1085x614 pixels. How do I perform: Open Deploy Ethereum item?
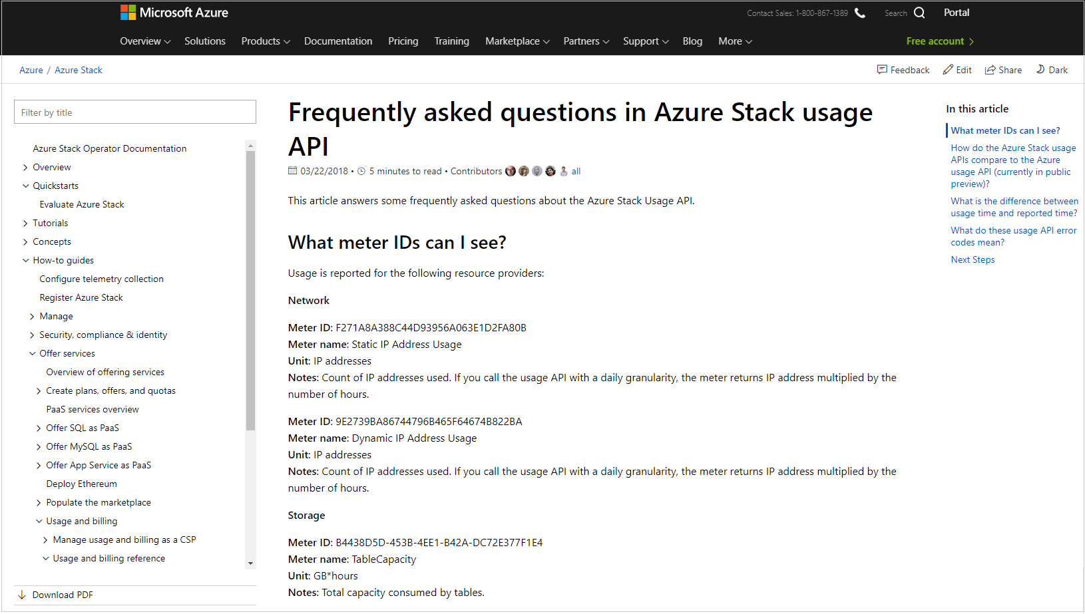(81, 484)
